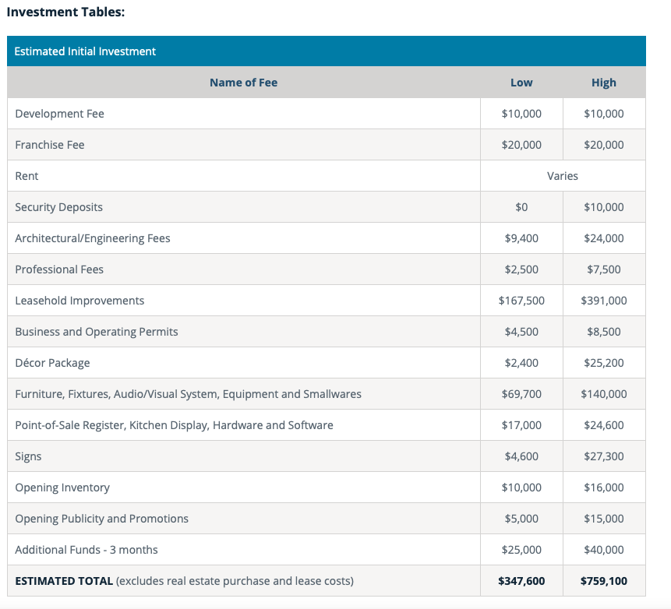Click the Franchise Fee low value $20,000
The height and width of the screenshot is (609, 671).
pos(521,145)
